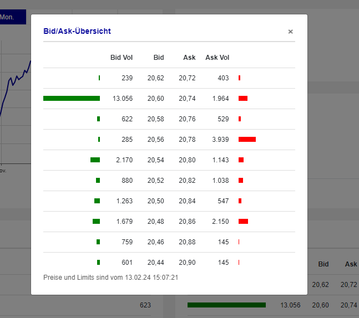Viewport: 359px width, 318px height.
Task: Select ask volume 547
Action: 223,201
